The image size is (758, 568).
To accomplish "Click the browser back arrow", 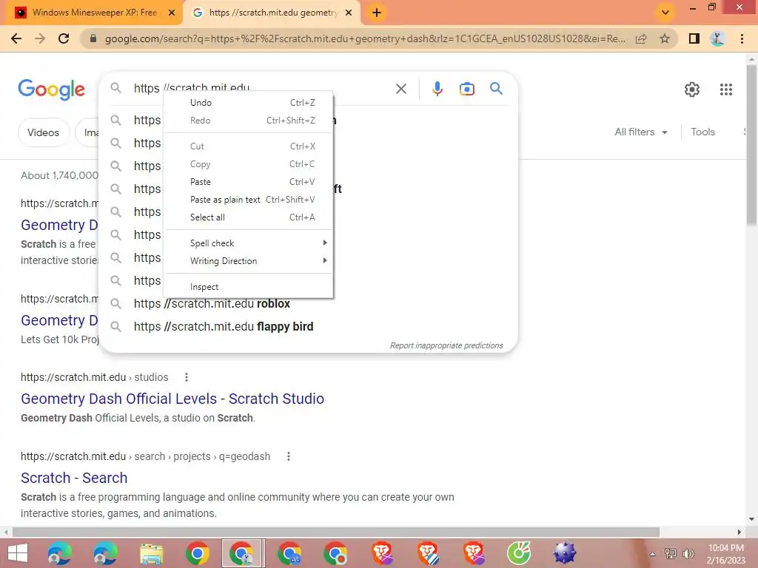I will 16,38.
